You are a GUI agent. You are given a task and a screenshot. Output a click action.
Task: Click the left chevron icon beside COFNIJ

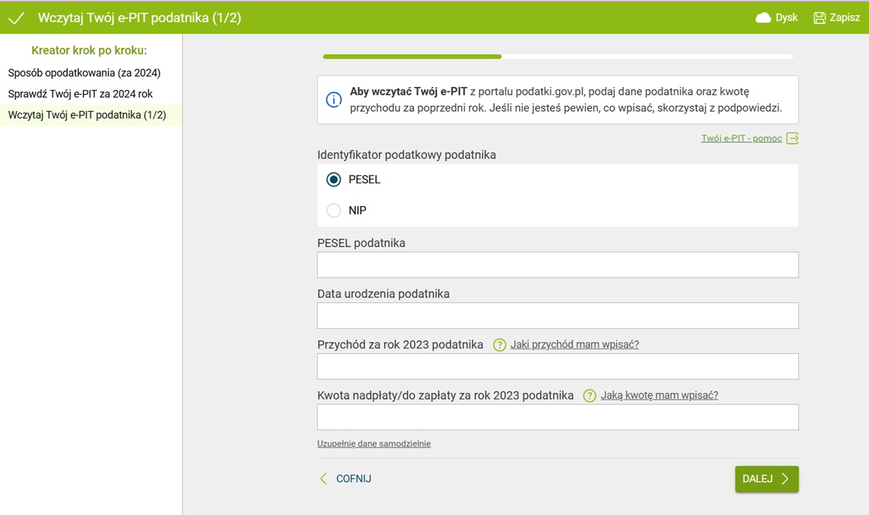(324, 479)
